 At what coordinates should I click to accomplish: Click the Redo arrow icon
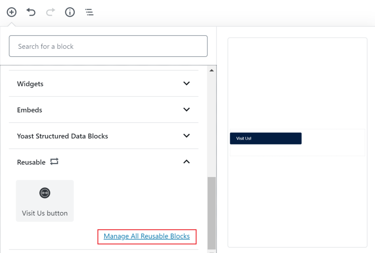click(51, 12)
